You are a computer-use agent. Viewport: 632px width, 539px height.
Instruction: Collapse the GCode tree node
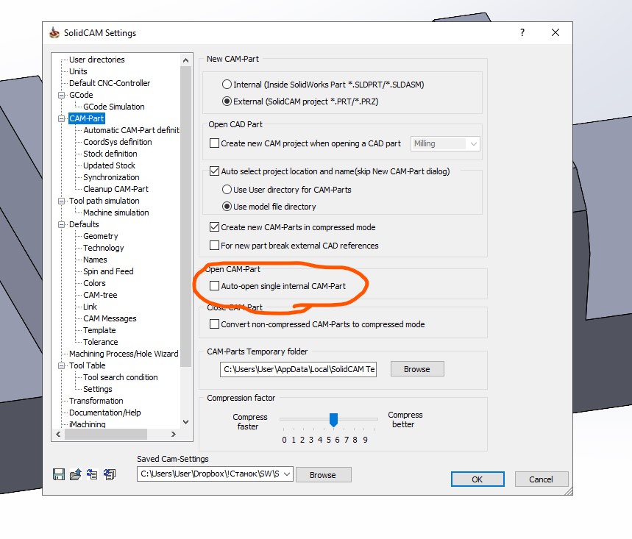62,95
